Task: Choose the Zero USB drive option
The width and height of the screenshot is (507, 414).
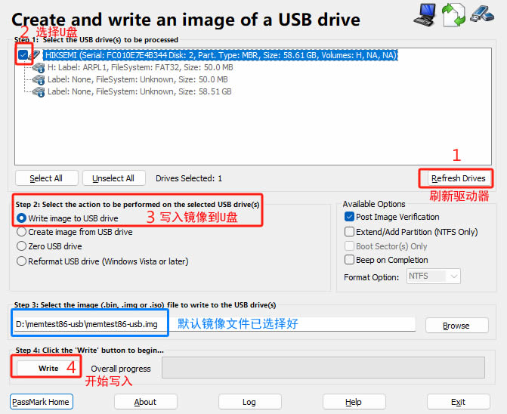Action: [x=22, y=246]
